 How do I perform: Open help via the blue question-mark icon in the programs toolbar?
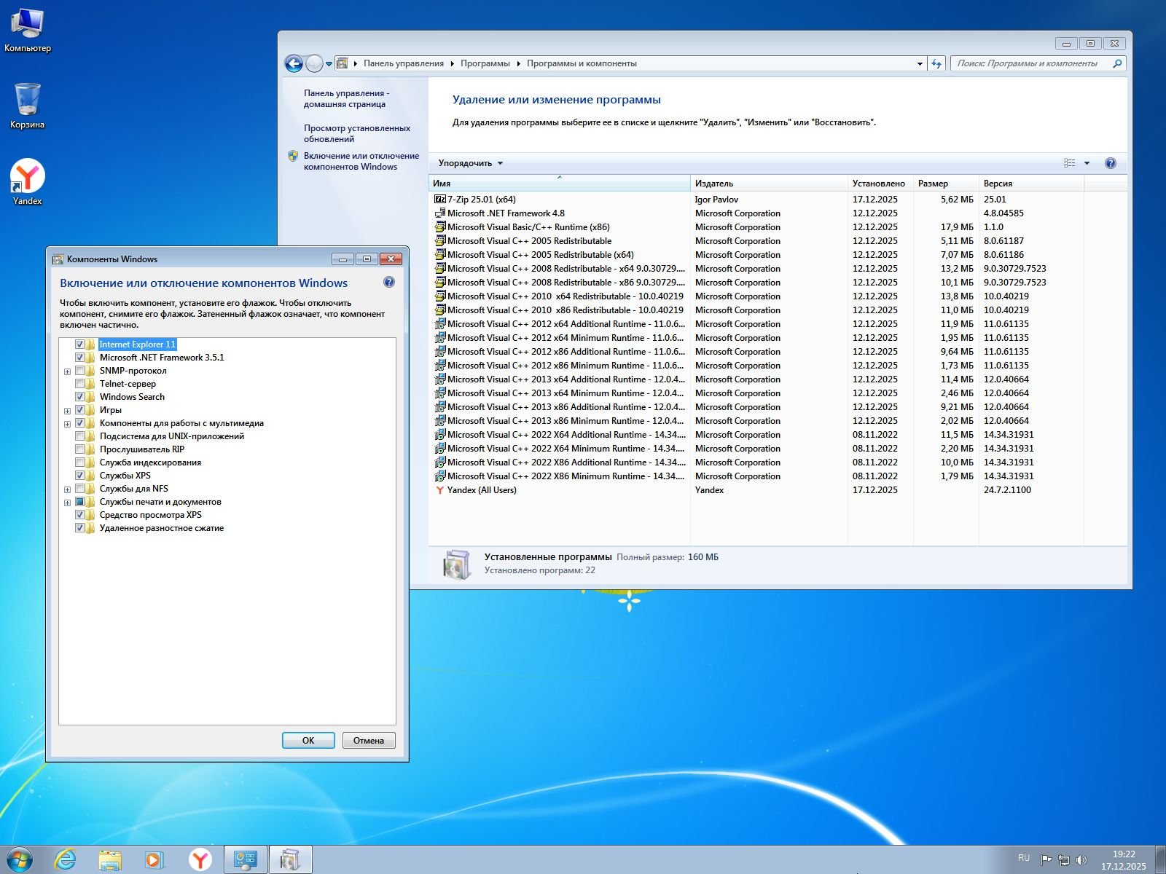tap(1110, 163)
